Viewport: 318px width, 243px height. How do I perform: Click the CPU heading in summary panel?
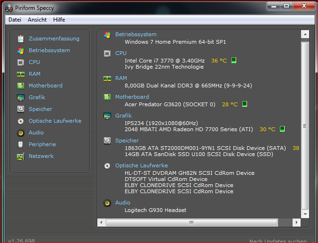(121, 53)
